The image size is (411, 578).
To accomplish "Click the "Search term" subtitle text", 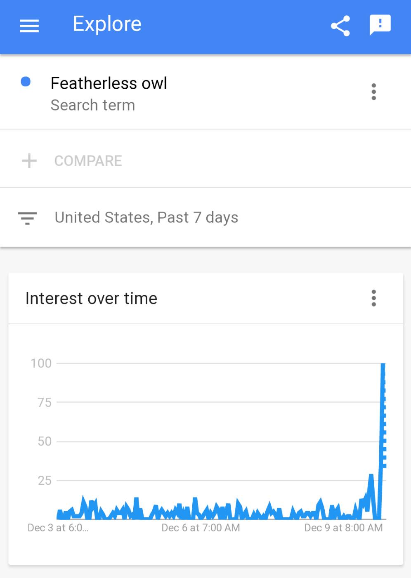I will click(x=93, y=105).
